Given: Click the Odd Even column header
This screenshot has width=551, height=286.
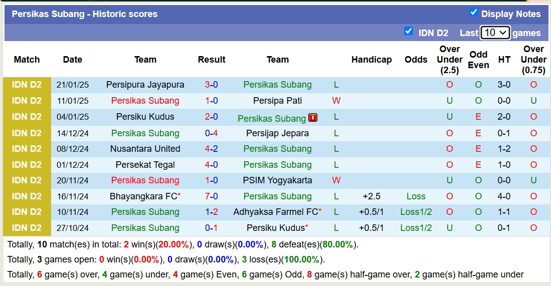Looking at the screenshot, I should (478, 60).
